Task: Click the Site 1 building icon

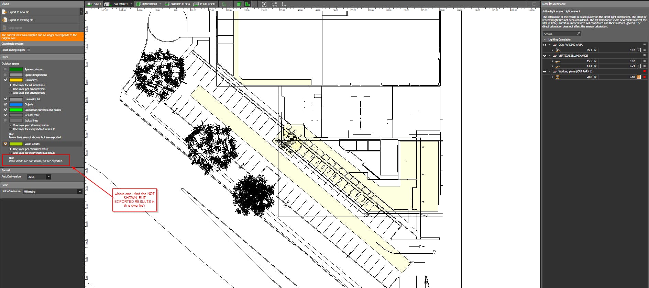Action: (90, 4)
